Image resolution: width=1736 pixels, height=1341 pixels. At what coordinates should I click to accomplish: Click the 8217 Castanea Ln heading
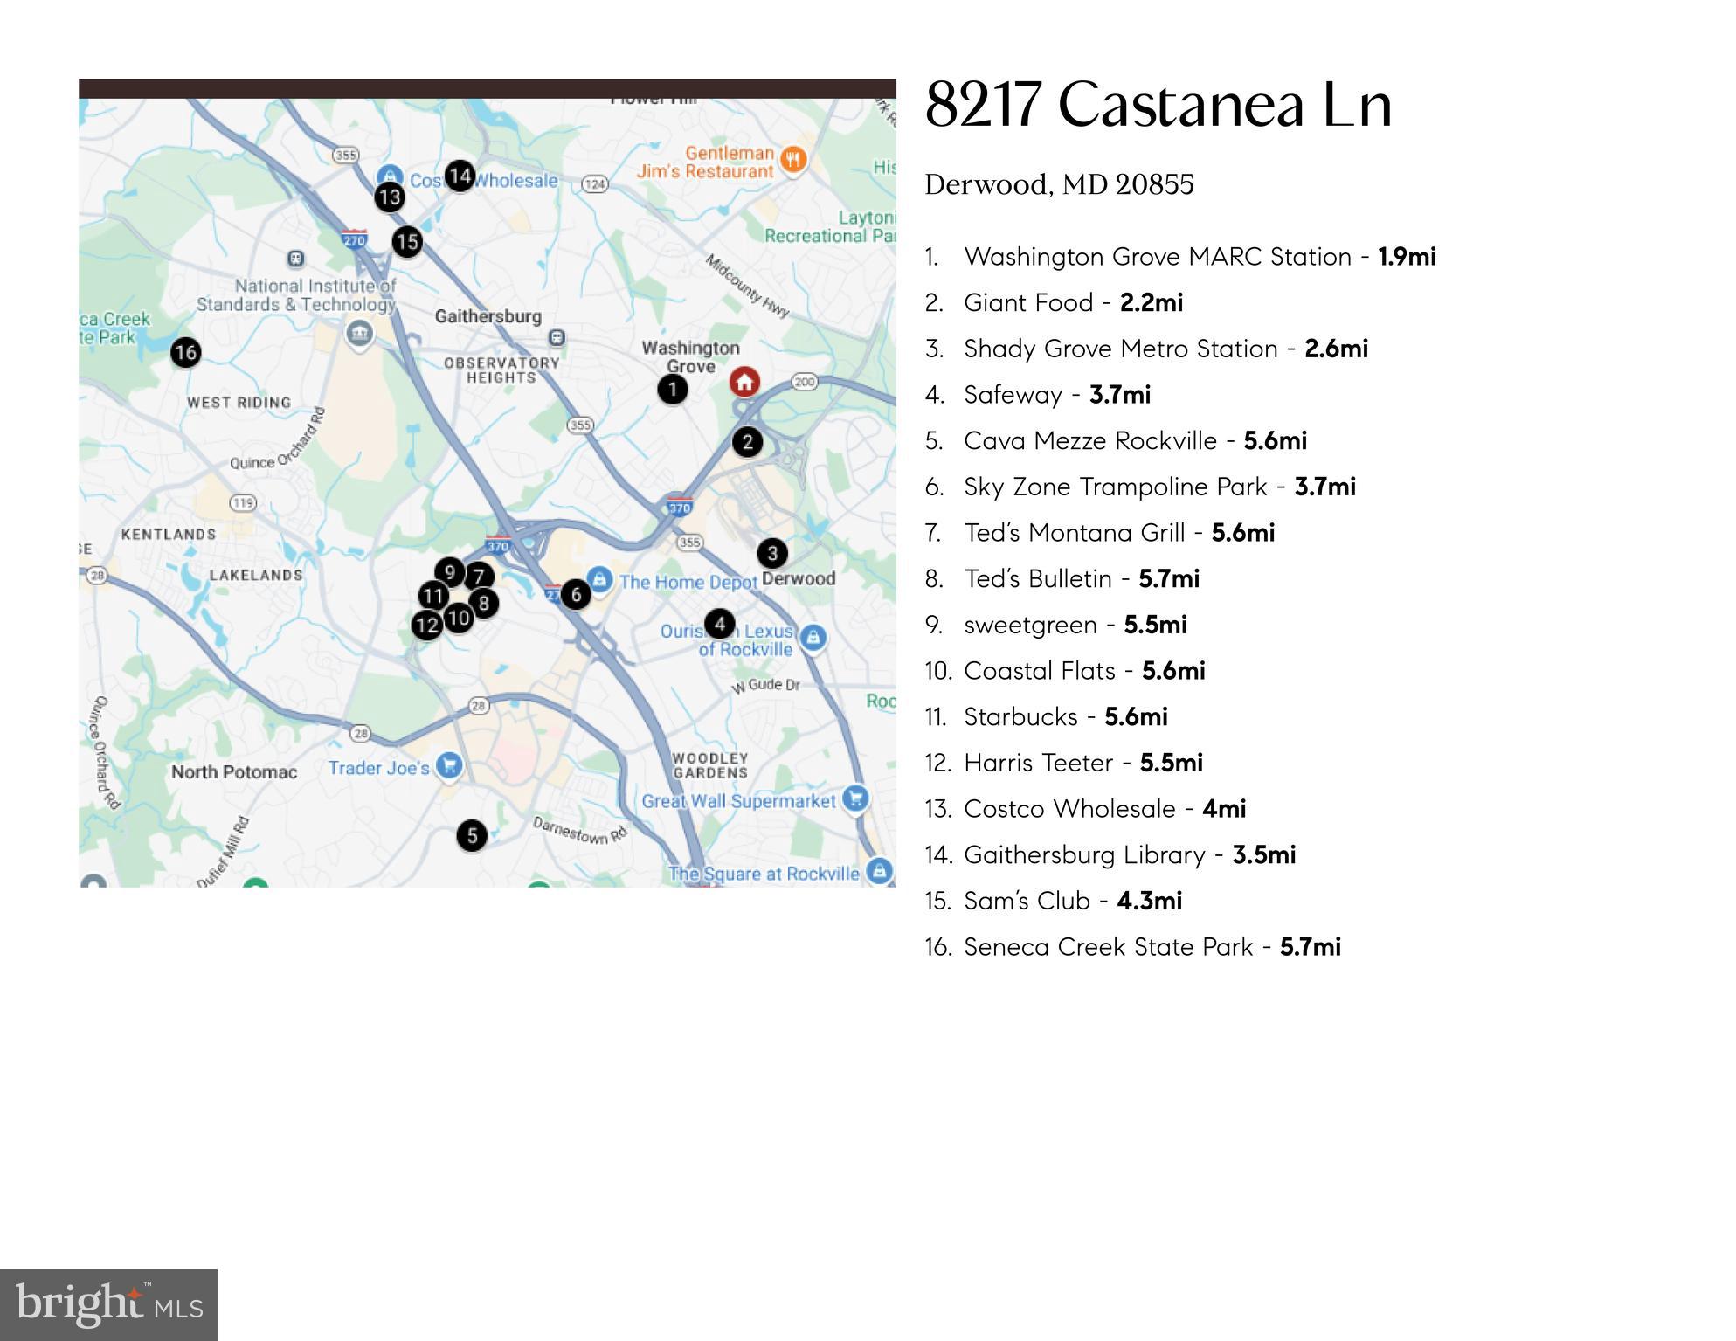click(1158, 105)
